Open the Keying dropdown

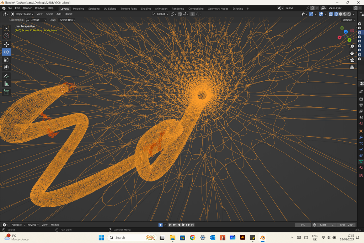pyautogui.click(x=33, y=225)
